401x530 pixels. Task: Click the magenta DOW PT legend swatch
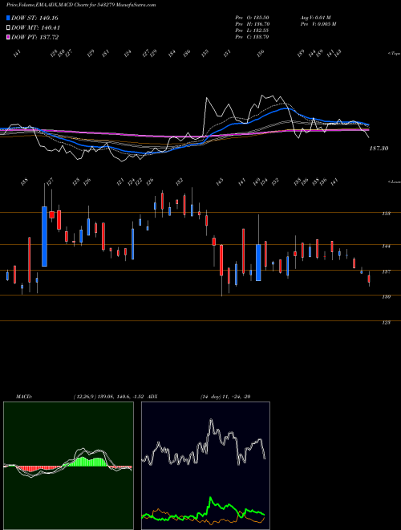coord(8,37)
